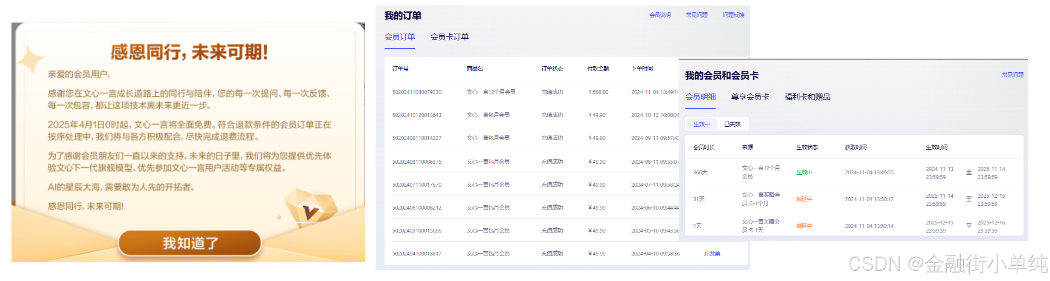Click the 我的会员和会员卡 title
The image size is (1050, 281).
coord(722,76)
